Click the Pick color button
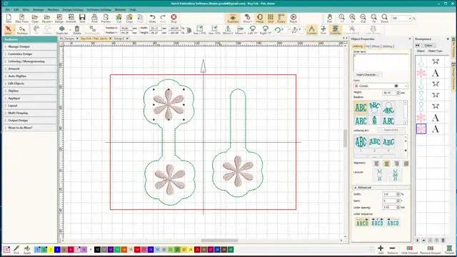Viewport: 457px width, 257px height. coord(16,250)
